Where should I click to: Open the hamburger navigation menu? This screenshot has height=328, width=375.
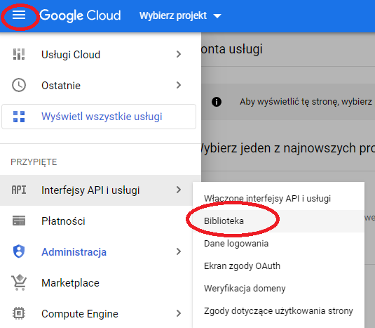point(19,15)
